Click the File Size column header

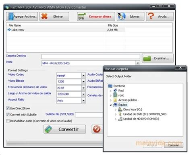click(113, 25)
